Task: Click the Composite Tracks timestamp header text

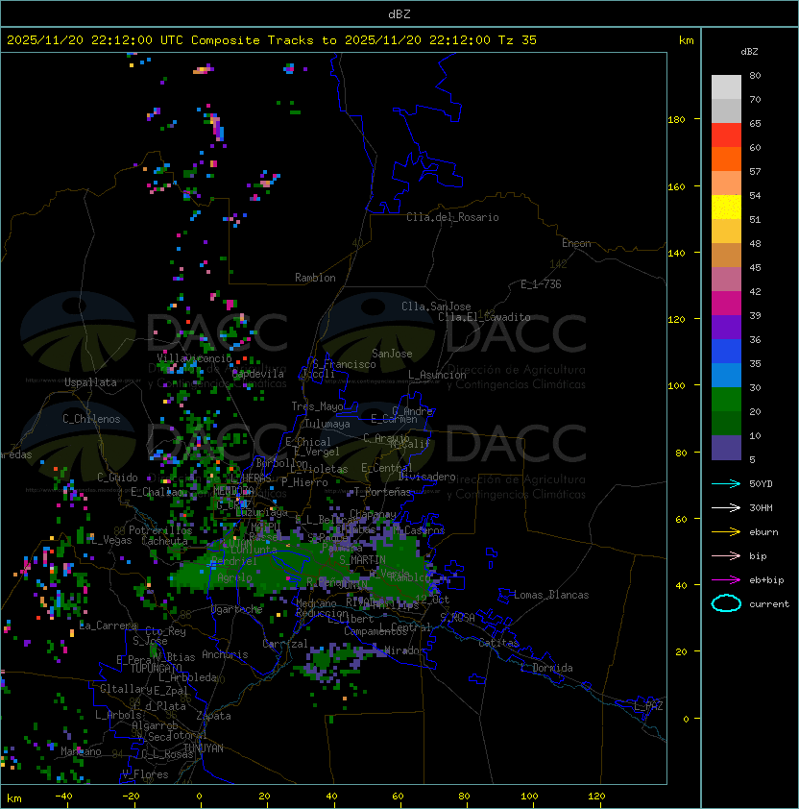Action: pyautogui.click(x=272, y=40)
